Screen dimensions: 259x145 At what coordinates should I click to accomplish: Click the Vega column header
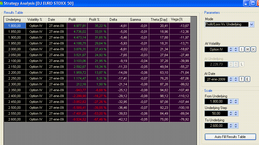click(180, 20)
